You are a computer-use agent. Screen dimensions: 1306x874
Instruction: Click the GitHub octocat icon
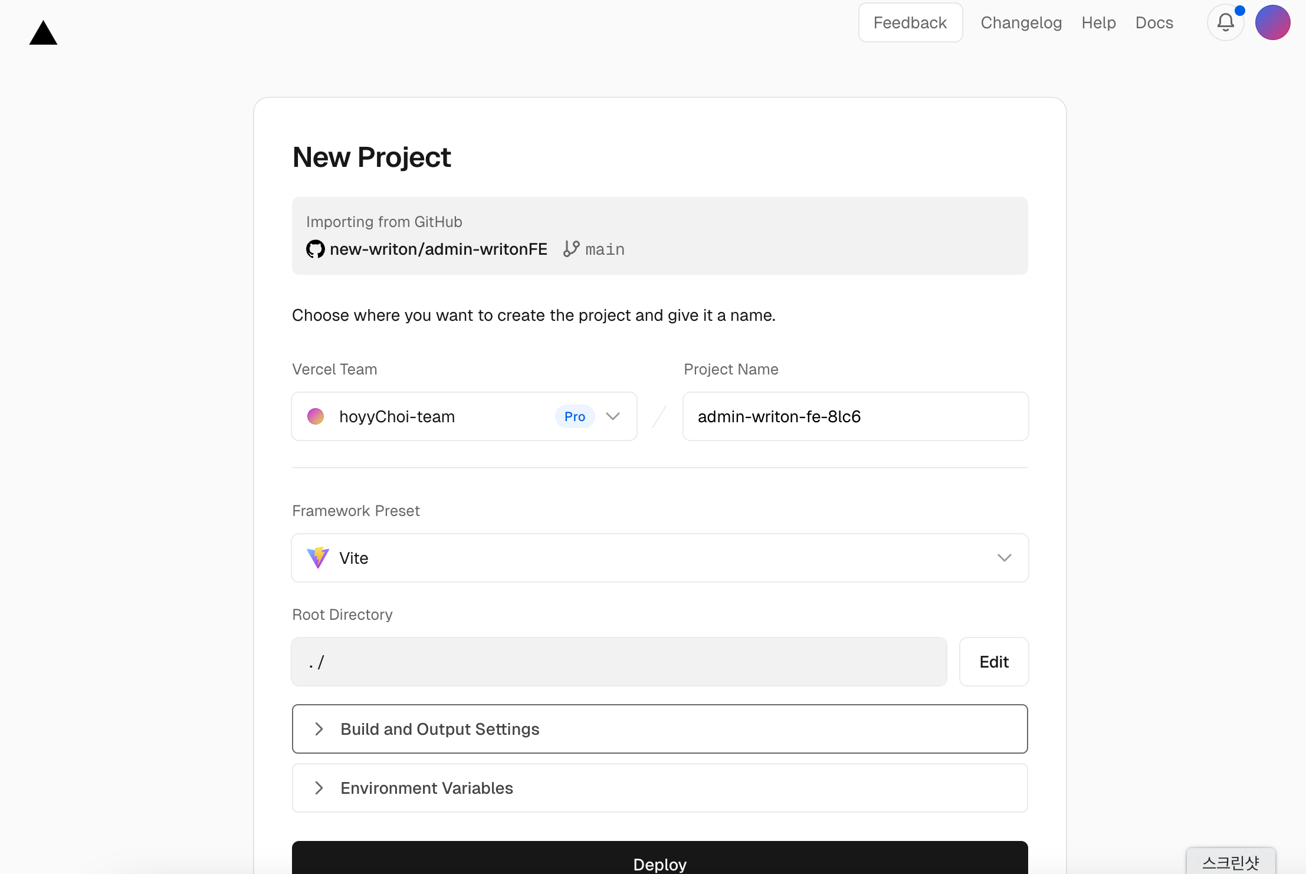point(316,249)
